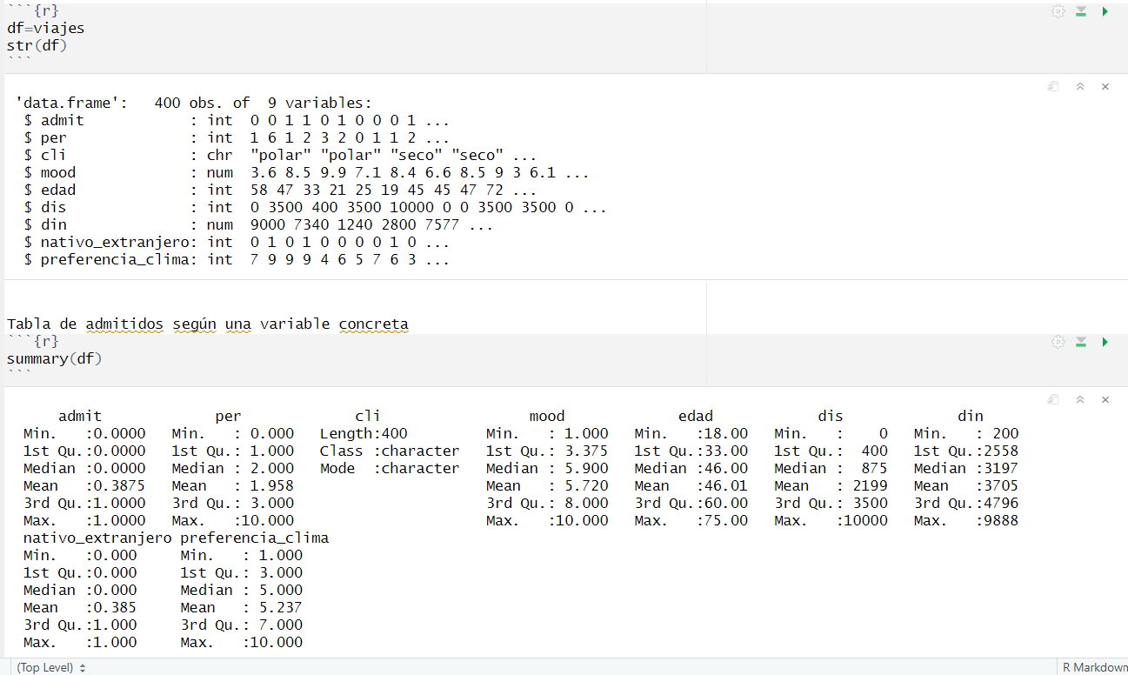
Task: Clear the str(df) output with X
Action: coord(1105,86)
